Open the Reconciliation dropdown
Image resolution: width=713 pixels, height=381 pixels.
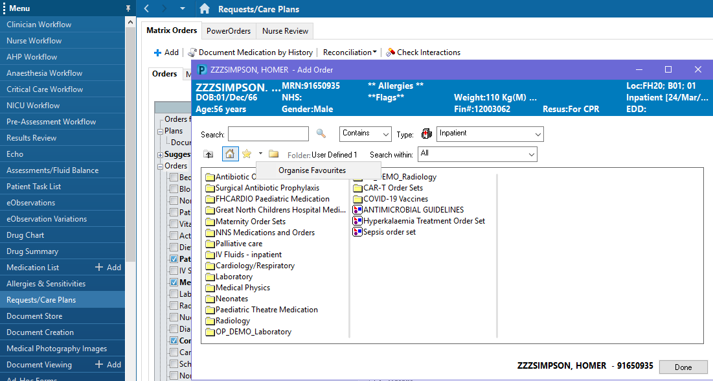coord(350,52)
